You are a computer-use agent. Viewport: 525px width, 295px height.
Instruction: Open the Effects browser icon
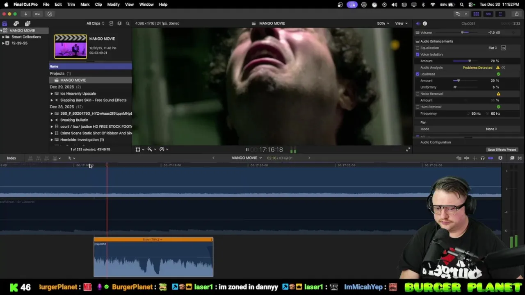(512, 158)
